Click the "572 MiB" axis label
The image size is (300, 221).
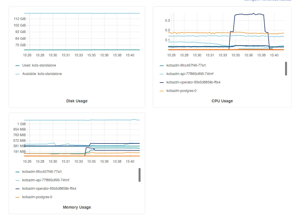point(19,140)
